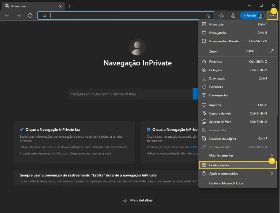Click the Ajuda e comentários question icon
Image resolution: width=280 pixels, height=213 pixels.
click(x=204, y=173)
